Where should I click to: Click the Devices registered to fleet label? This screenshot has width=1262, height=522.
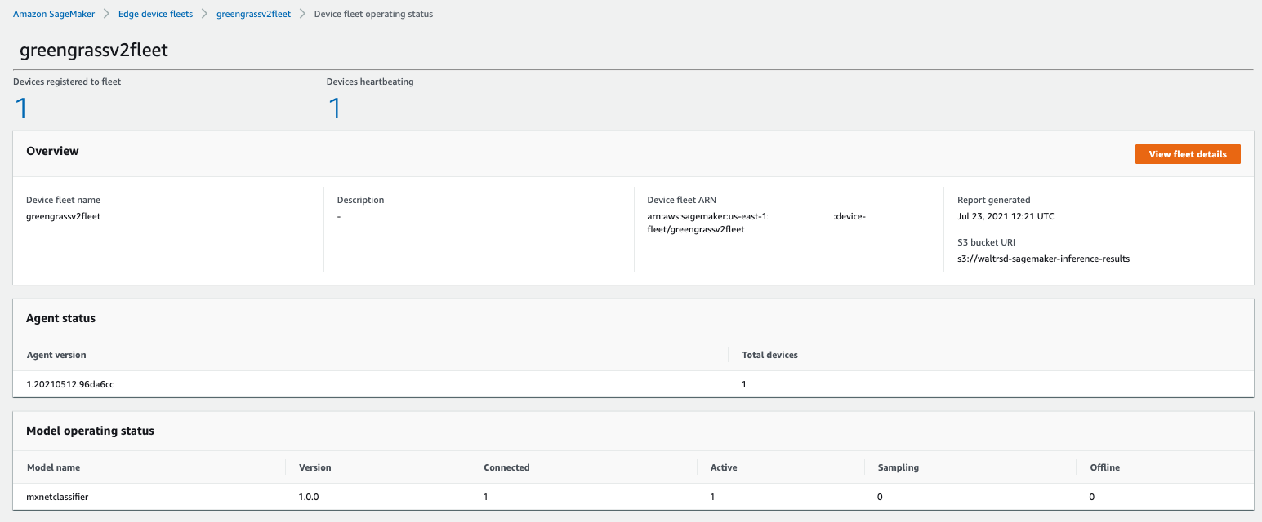pos(67,82)
